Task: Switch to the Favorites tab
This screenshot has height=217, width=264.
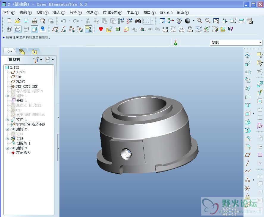Action: [x=34, y=52]
